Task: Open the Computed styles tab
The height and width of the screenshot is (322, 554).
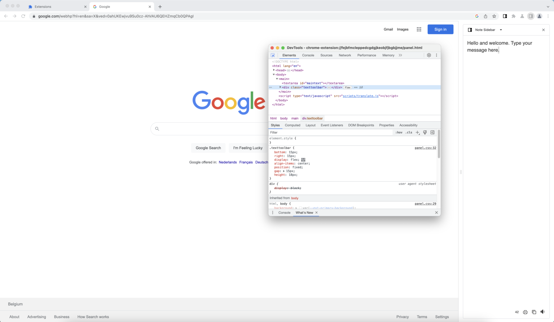Action: [293, 125]
